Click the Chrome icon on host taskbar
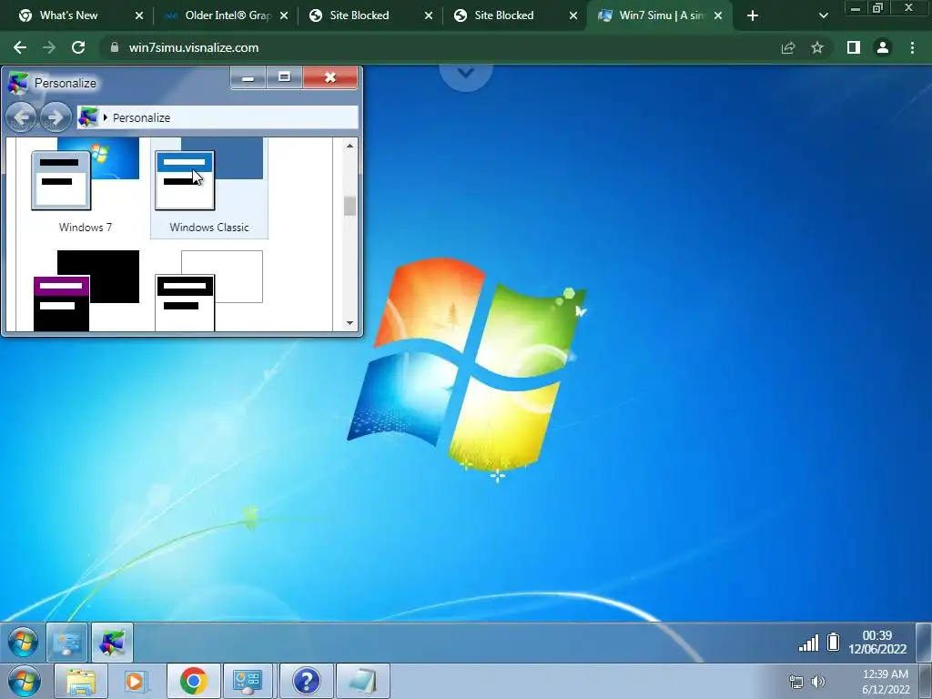932x699 pixels. point(193,681)
